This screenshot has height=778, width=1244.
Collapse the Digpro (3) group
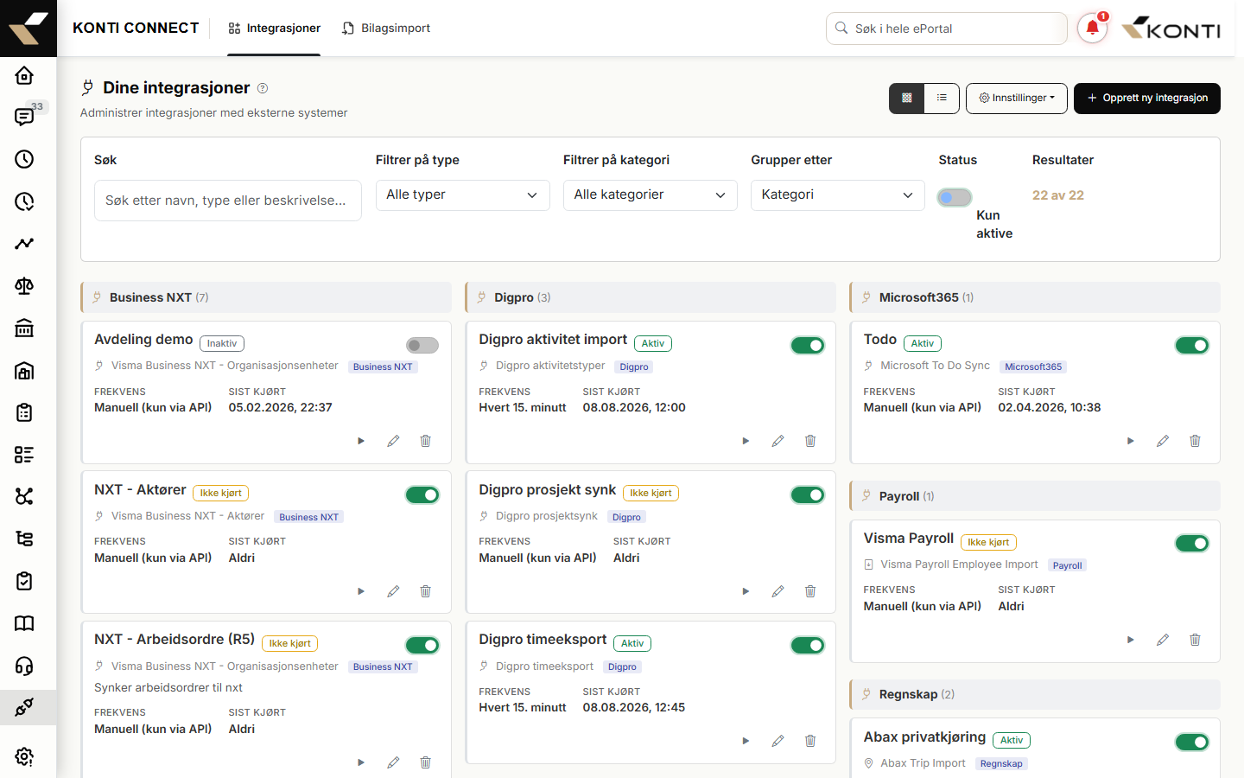(651, 297)
